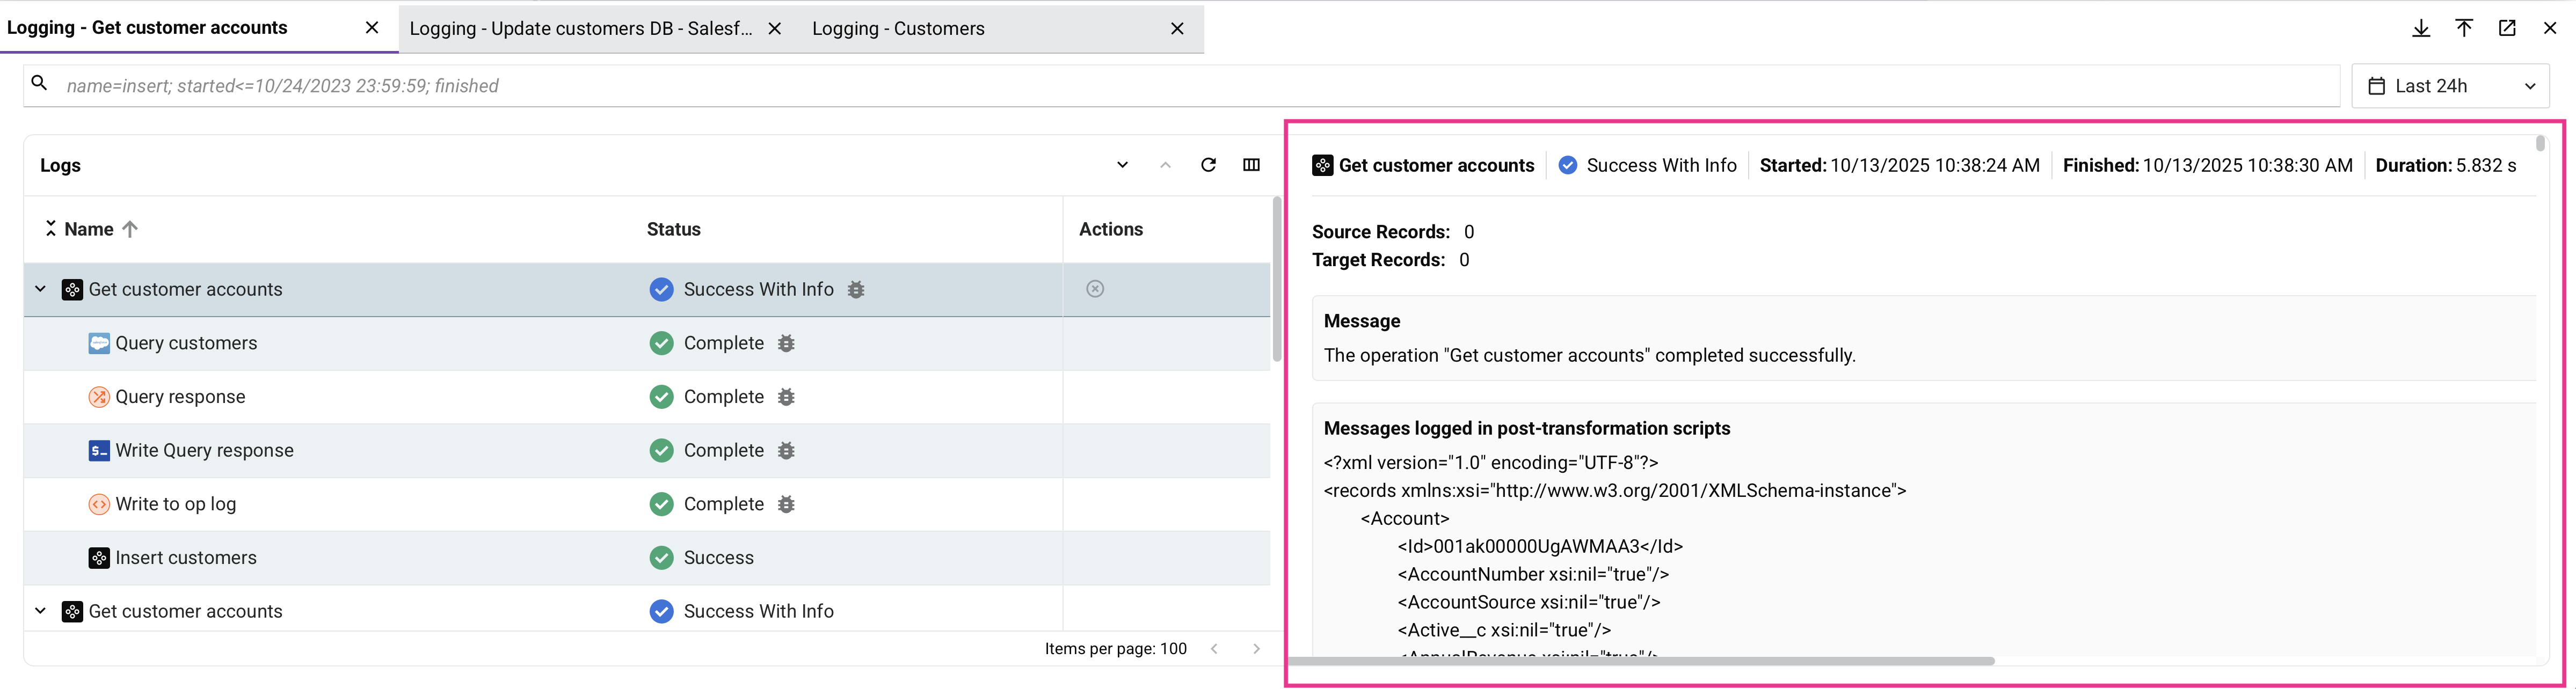
Task: Collapse all rows icon beside Name header
Action: (50, 229)
